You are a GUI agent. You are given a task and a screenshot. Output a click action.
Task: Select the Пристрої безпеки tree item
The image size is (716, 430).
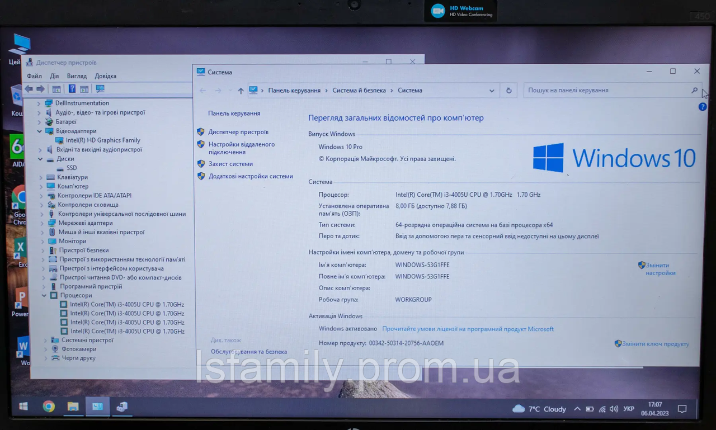(84, 251)
